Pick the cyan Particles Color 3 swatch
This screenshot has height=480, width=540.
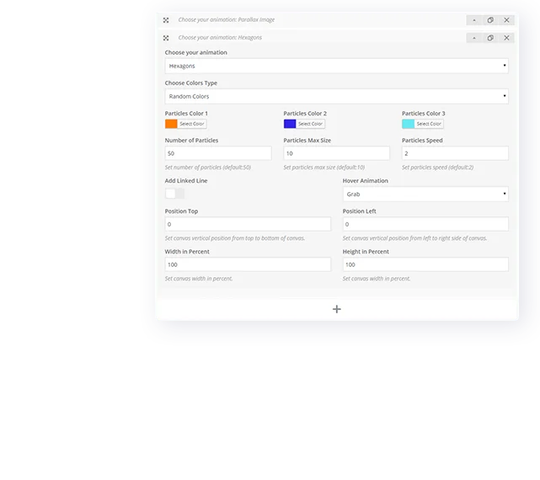pos(408,124)
